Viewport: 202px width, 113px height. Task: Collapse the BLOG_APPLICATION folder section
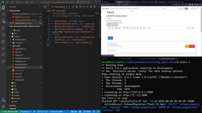[25, 26]
